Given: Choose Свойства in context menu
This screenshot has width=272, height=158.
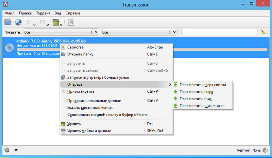Looking at the screenshot, I should (x=116, y=47).
